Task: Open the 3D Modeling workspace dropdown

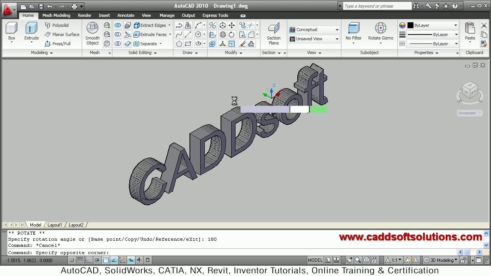Action: (440, 260)
